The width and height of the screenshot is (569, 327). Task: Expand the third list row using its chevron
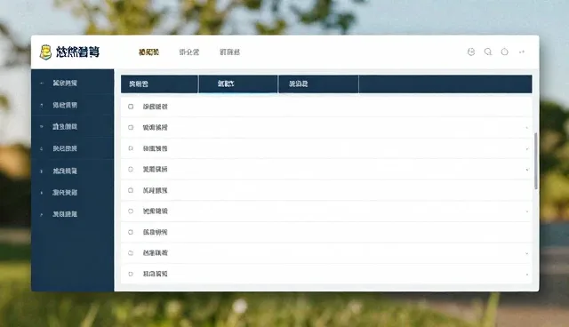(527, 149)
